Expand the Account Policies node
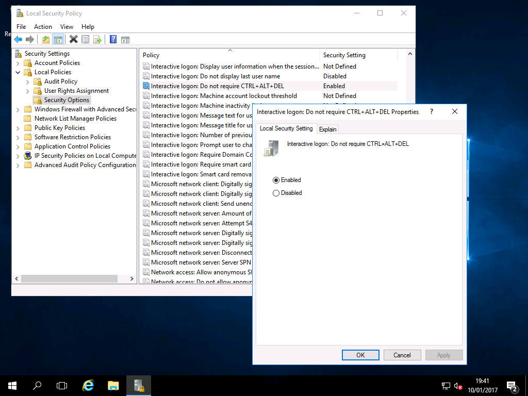528x396 pixels. (18, 63)
